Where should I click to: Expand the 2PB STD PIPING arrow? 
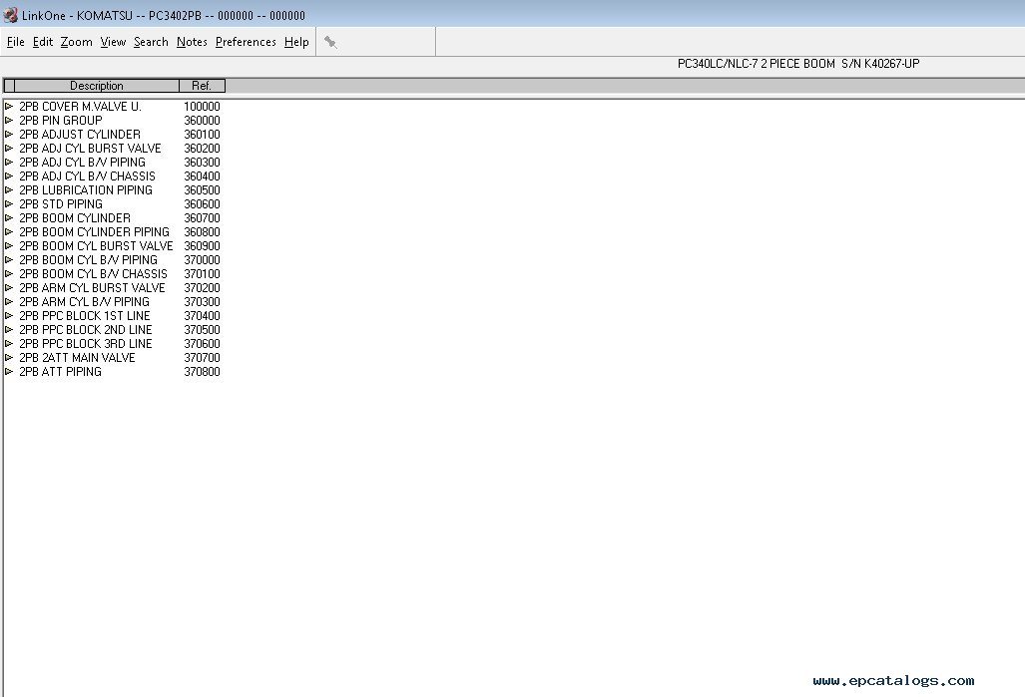point(9,203)
